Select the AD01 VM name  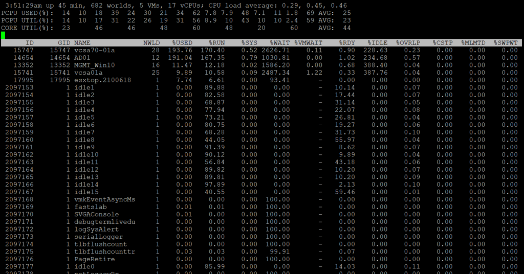click(x=82, y=57)
